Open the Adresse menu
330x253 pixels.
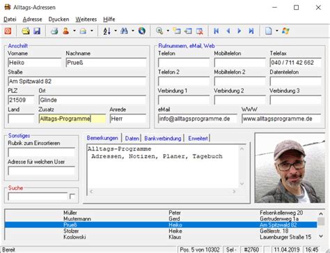pyautogui.click(x=32, y=20)
